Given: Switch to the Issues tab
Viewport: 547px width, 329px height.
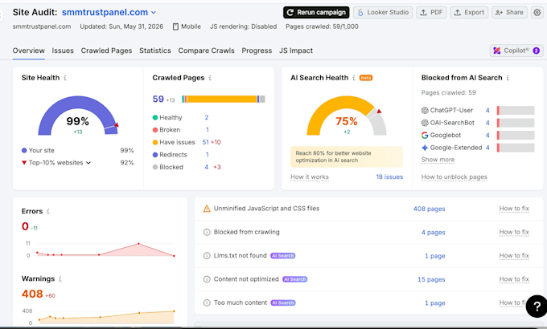Looking at the screenshot, I should (x=63, y=51).
